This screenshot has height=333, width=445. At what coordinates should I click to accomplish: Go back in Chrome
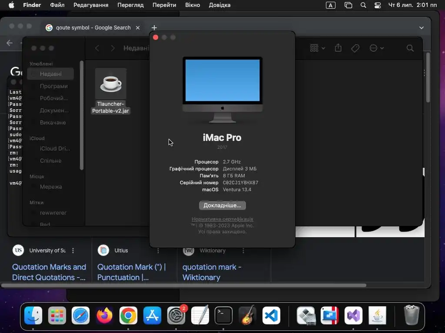10,43
